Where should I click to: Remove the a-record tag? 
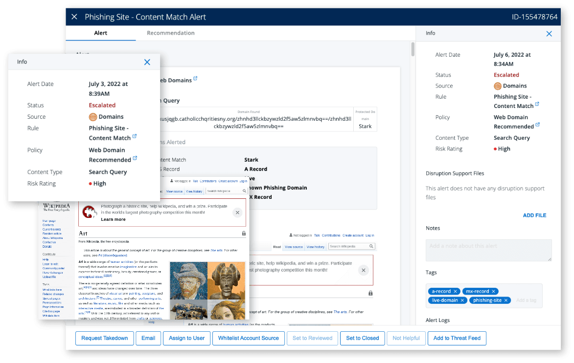click(455, 291)
